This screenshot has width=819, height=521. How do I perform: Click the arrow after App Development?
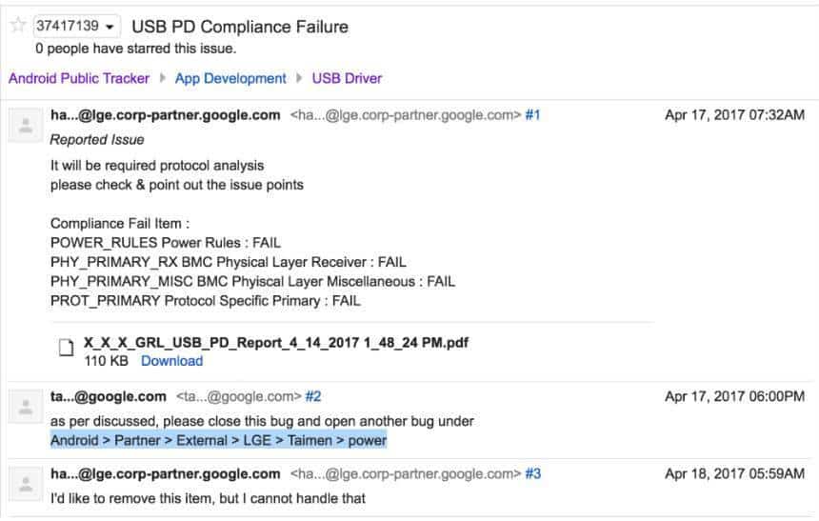click(x=299, y=78)
